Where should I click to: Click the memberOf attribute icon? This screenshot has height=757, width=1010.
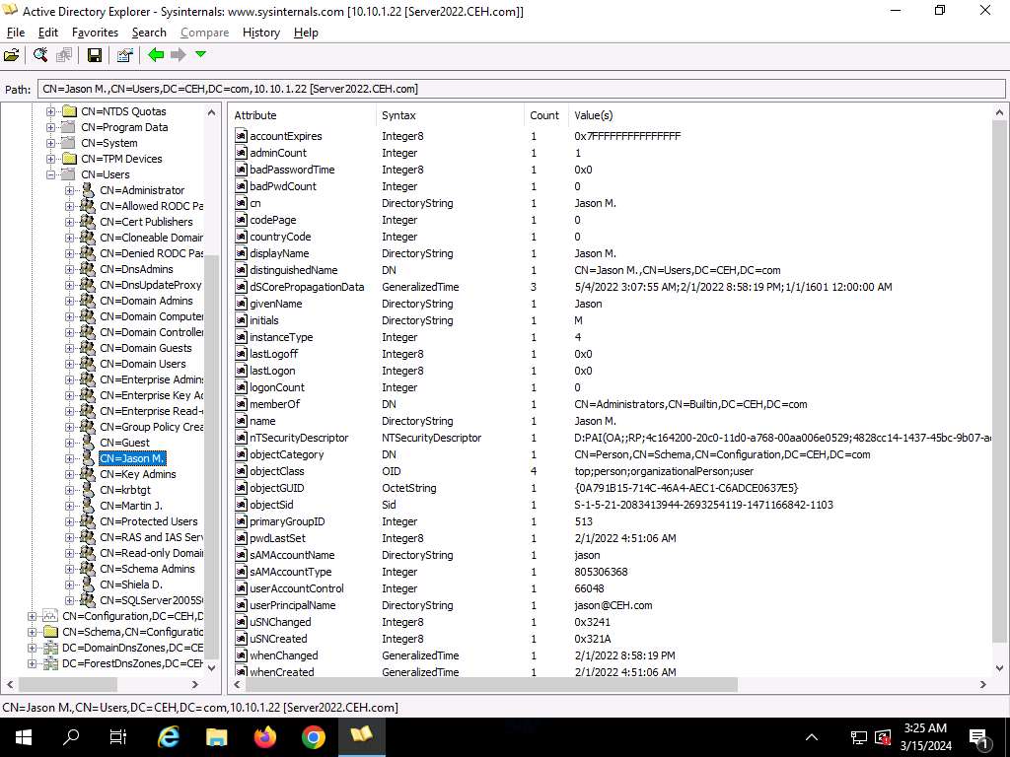241,404
